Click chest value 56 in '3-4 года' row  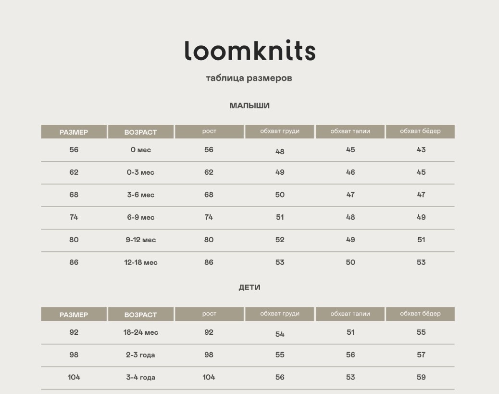[280, 378]
